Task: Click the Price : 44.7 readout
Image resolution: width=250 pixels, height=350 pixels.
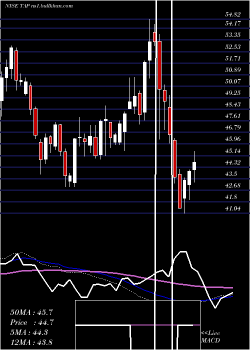Action: click(32, 322)
